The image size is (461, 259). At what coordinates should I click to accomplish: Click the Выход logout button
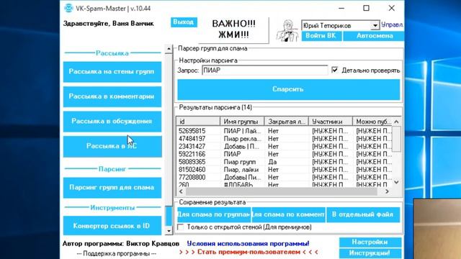click(184, 22)
